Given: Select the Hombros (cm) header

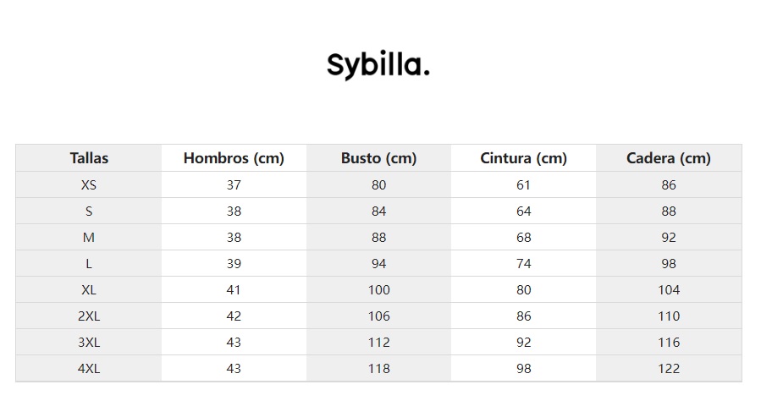Looking at the screenshot, I should [x=234, y=158].
